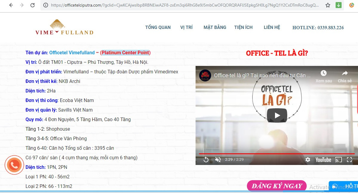Open the TỔNG QUAN menu item
The image size is (358, 193).
pyautogui.click(x=158, y=27)
